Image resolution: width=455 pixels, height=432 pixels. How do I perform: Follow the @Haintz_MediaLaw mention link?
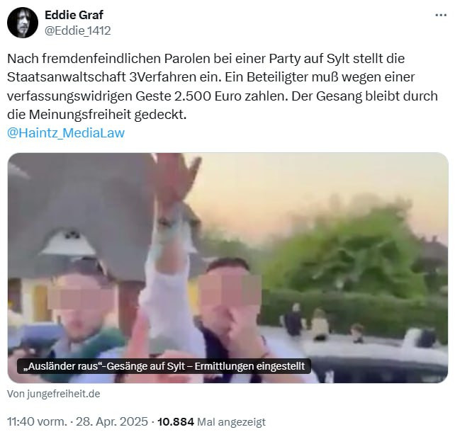66,133
